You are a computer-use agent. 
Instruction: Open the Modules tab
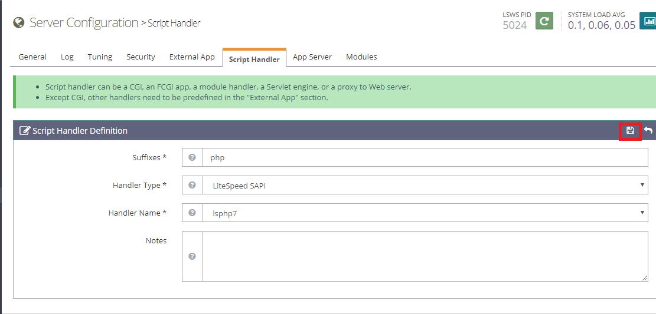[x=361, y=57]
